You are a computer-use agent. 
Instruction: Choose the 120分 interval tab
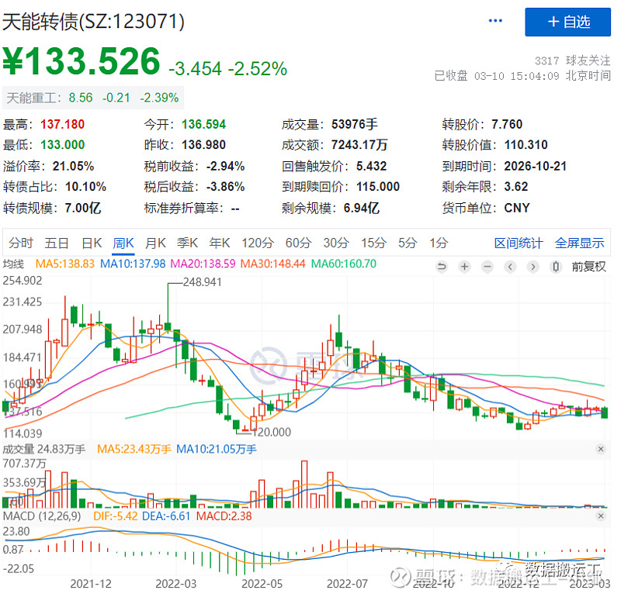click(x=258, y=243)
